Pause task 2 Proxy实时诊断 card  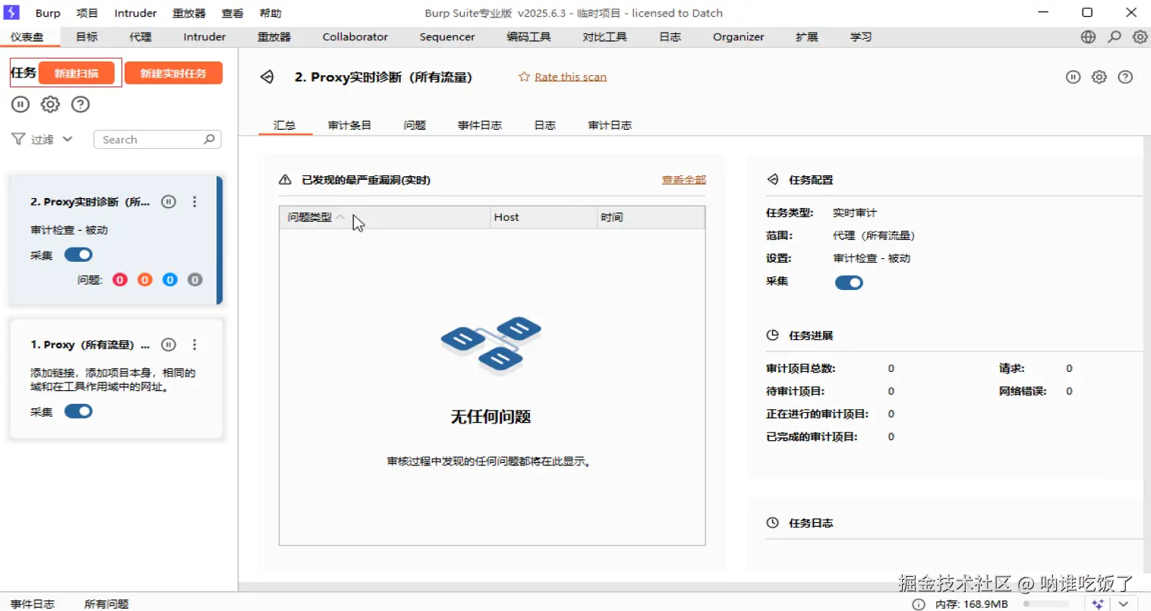click(x=169, y=202)
